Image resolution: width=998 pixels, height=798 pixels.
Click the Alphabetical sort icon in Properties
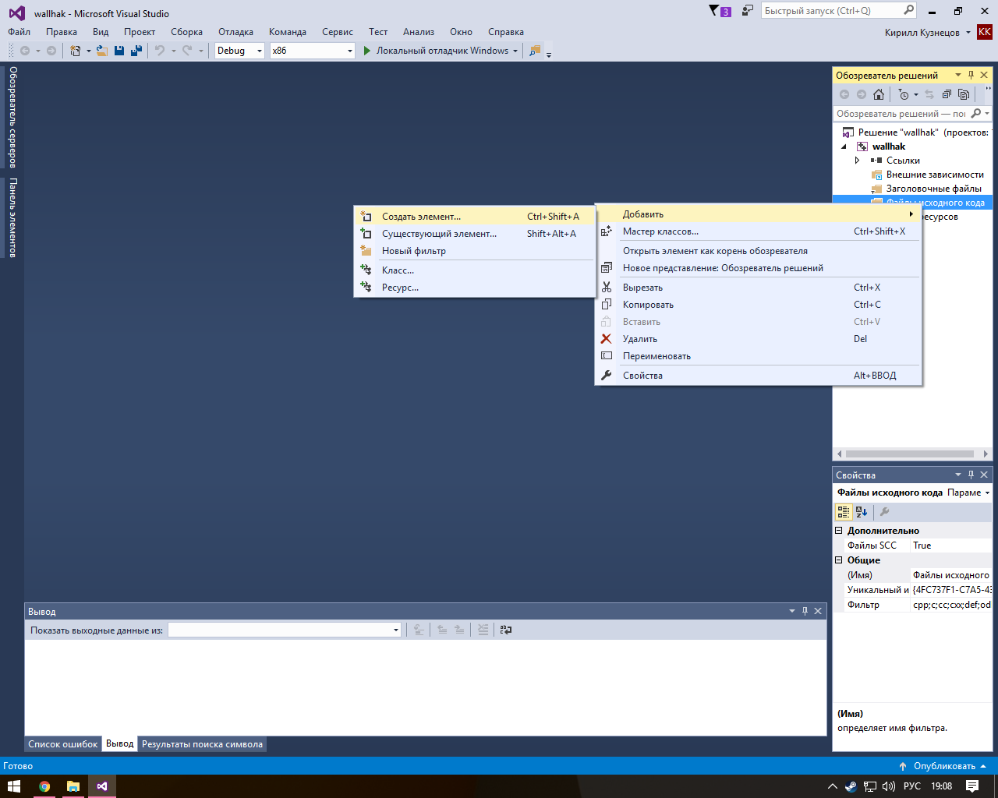point(862,512)
